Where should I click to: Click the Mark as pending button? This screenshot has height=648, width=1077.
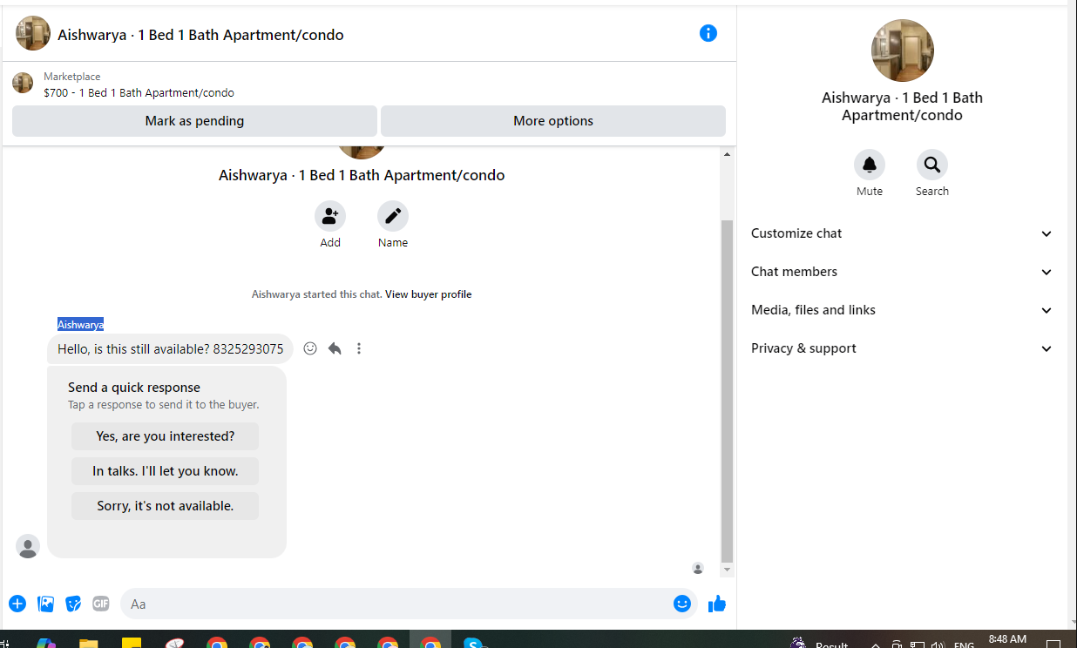click(x=194, y=121)
